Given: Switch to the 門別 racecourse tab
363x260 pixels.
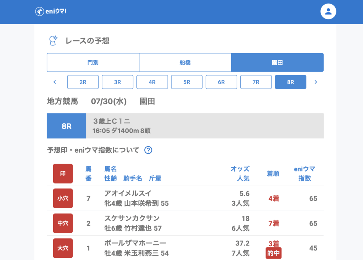Looking at the screenshot, I should 93,63.
